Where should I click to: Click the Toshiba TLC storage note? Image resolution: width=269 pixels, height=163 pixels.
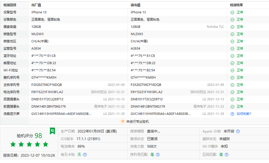click(215, 27)
